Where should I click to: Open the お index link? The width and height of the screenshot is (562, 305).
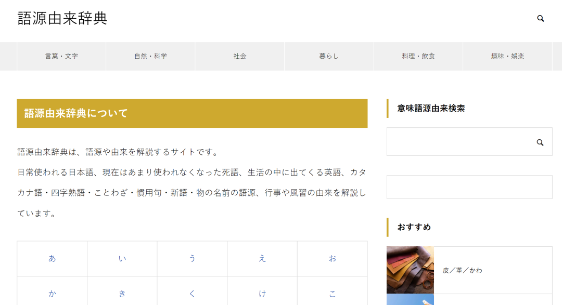pos(332,258)
